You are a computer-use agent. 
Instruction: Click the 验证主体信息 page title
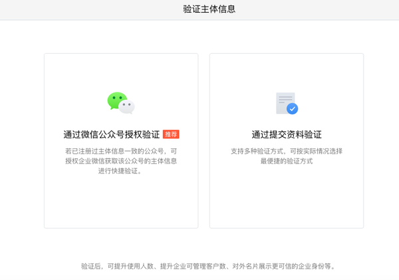point(209,9)
